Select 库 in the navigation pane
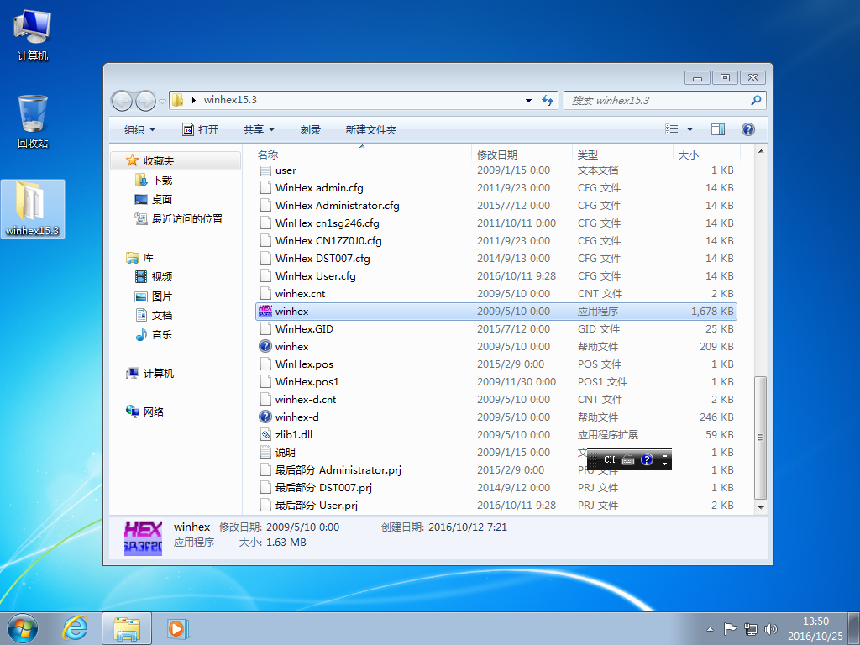This screenshot has height=645, width=860. pyautogui.click(x=148, y=257)
